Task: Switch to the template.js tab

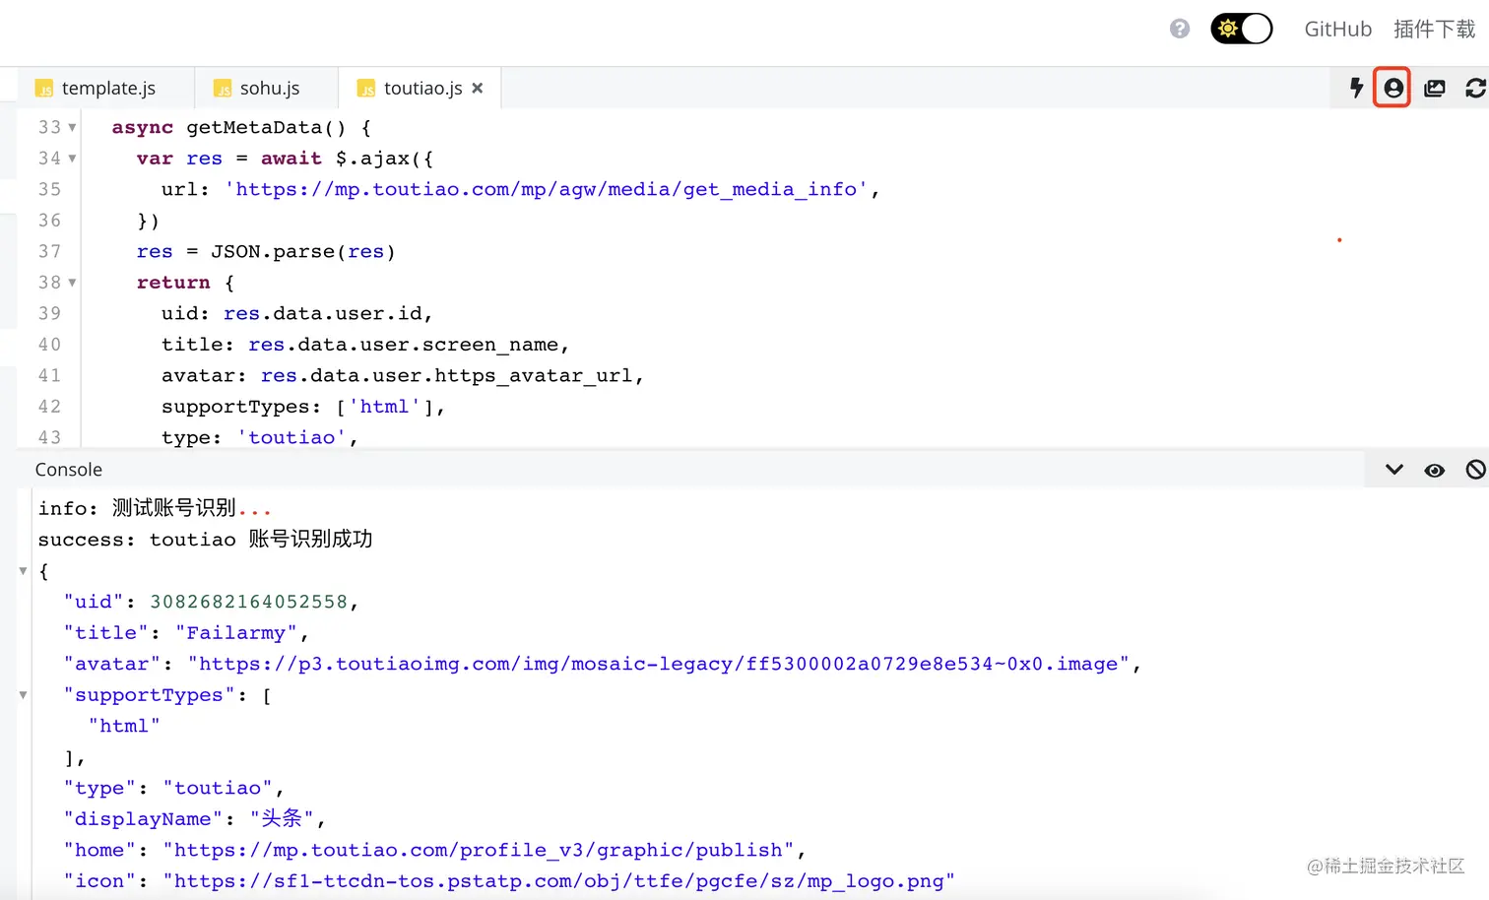Action: (106, 88)
